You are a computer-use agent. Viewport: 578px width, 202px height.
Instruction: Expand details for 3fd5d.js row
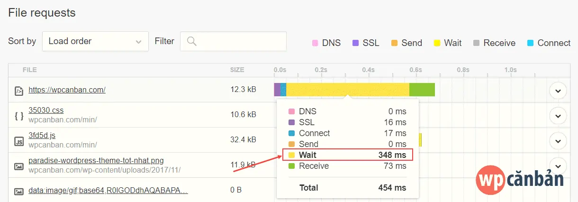558,141
